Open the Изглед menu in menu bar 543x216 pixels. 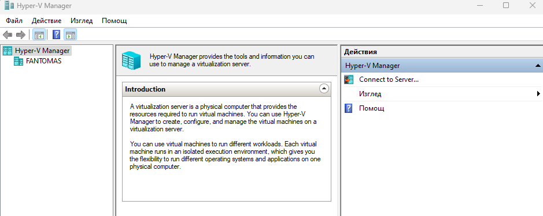click(82, 21)
